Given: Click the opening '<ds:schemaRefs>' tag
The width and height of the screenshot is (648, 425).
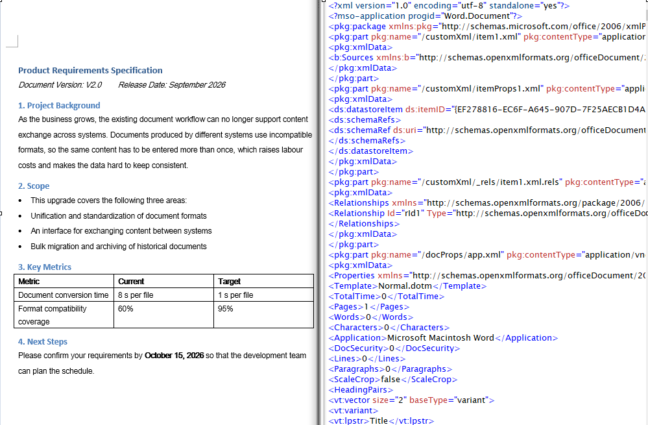Looking at the screenshot, I should tap(365, 120).
